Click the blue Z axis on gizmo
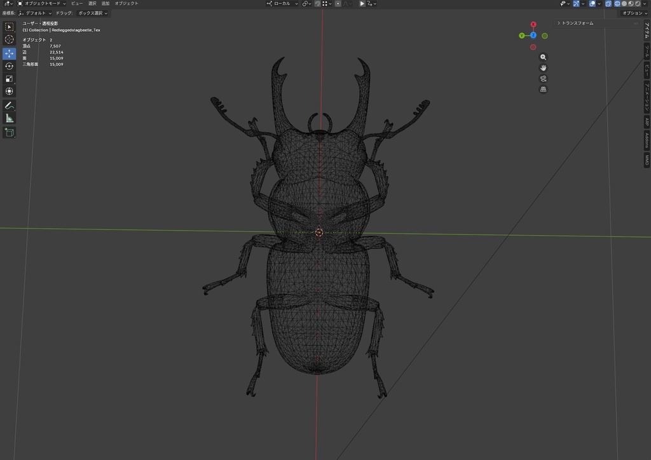The image size is (651, 460). tap(533, 35)
